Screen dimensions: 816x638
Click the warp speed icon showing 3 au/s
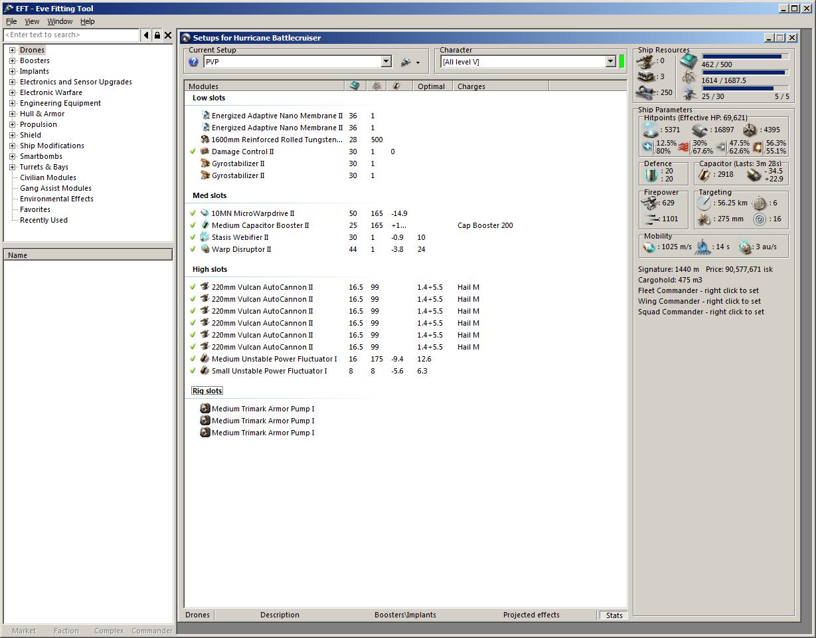tap(745, 247)
